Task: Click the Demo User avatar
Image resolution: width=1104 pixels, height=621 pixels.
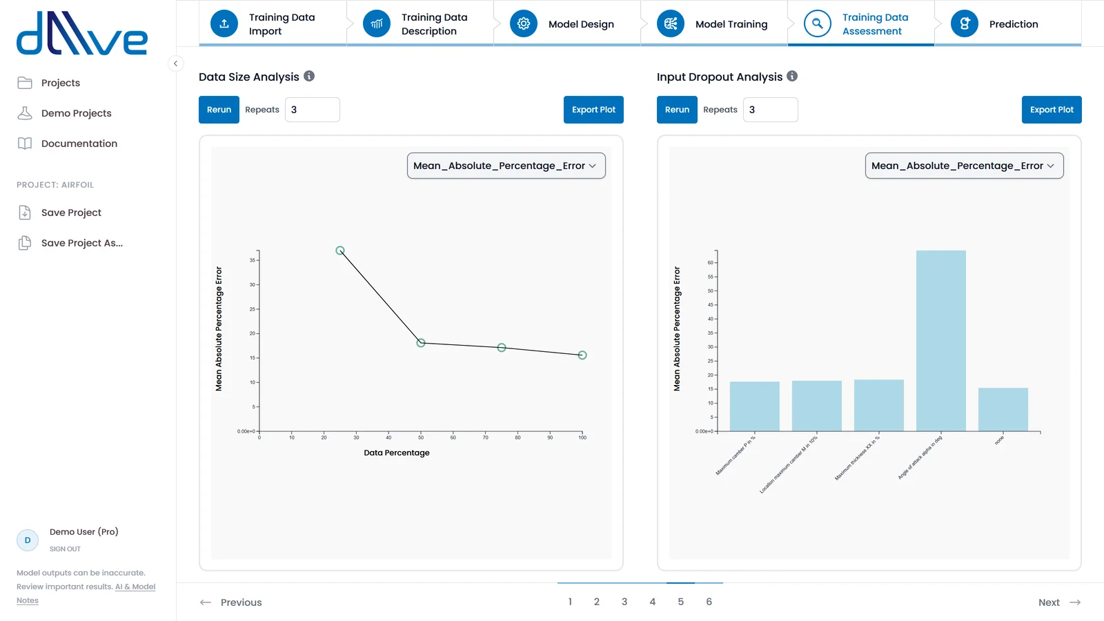Action: click(28, 540)
